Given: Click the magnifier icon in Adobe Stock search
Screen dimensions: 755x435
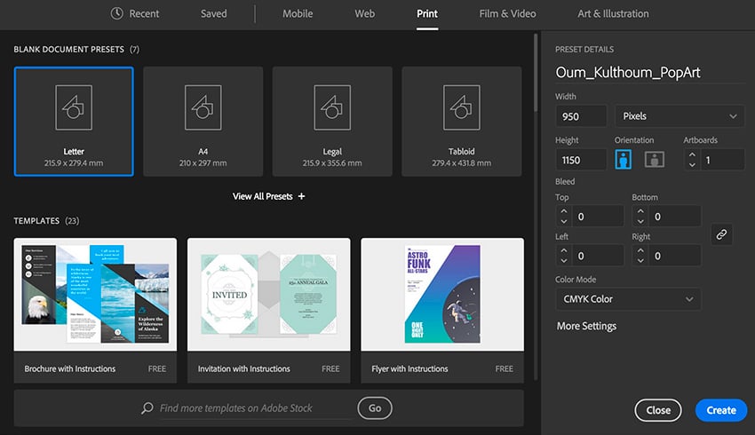Looking at the screenshot, I should (x=147, y=408).
